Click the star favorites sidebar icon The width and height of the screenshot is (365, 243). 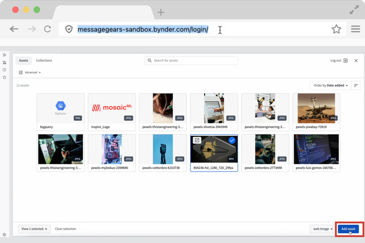click(x=4, y=77)
